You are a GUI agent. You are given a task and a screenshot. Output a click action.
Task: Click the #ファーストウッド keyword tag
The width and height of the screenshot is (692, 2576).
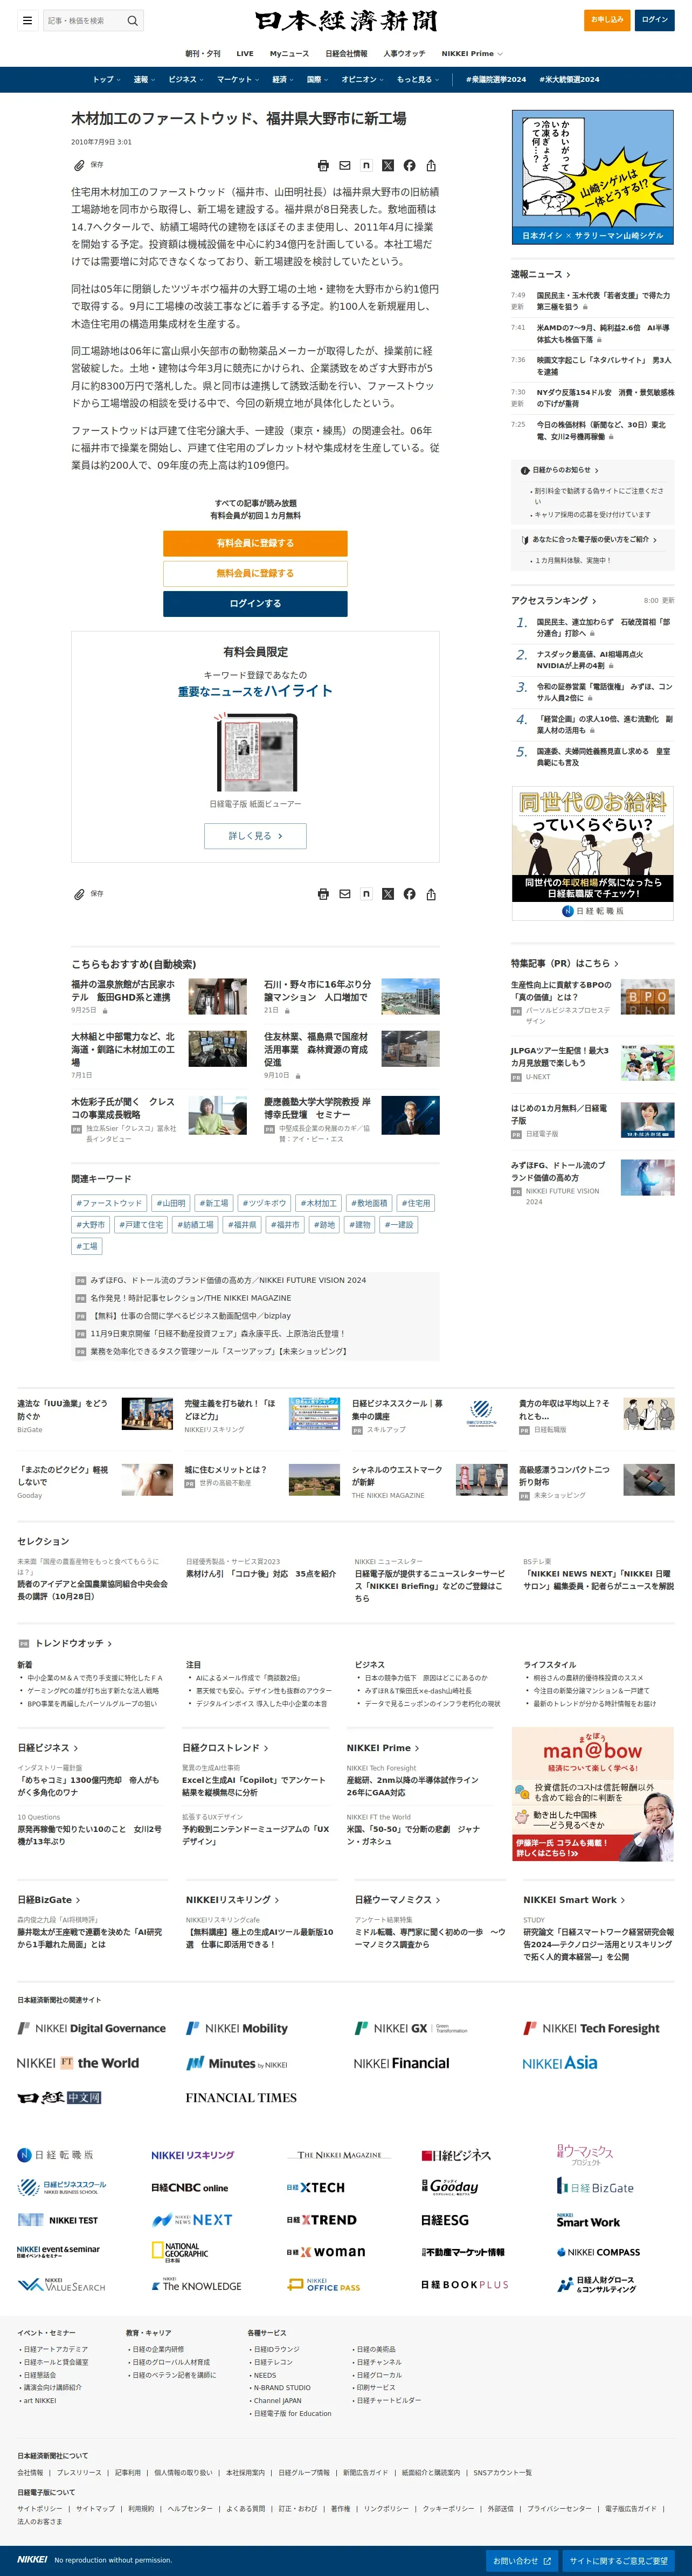110,1203
